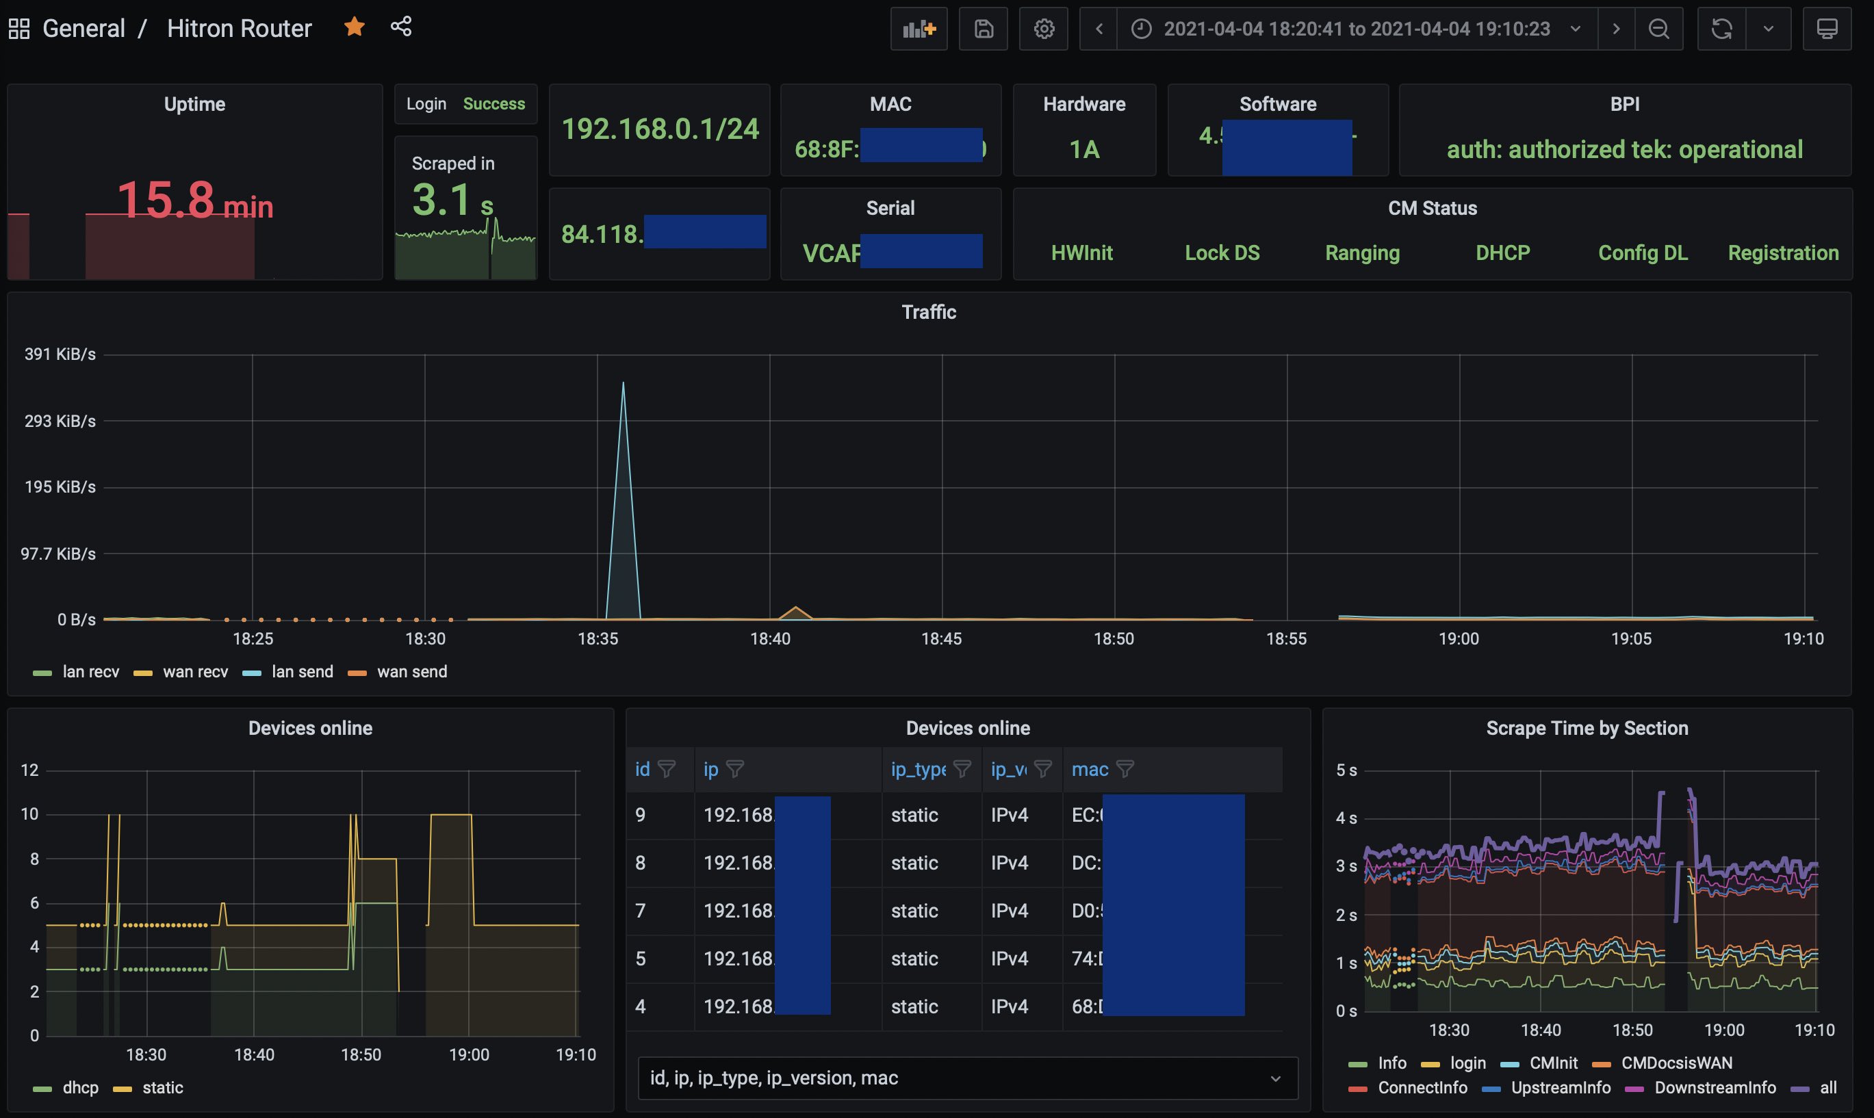Star the Hitron Router dashboard
Viewport: 1874px width, 1118px height.
tap(354, 27)
